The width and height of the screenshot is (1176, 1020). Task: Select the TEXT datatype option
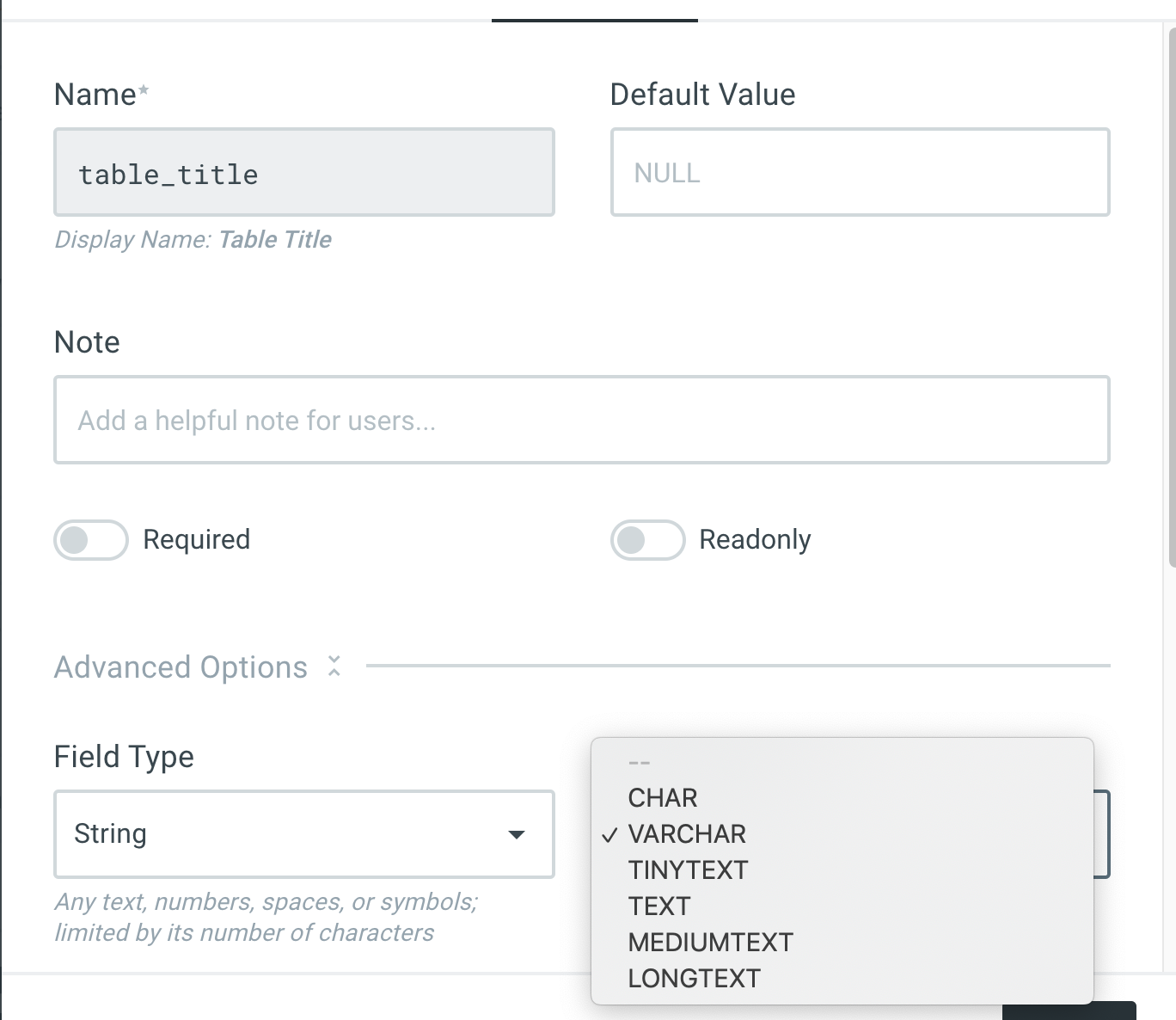click(659, 906)
